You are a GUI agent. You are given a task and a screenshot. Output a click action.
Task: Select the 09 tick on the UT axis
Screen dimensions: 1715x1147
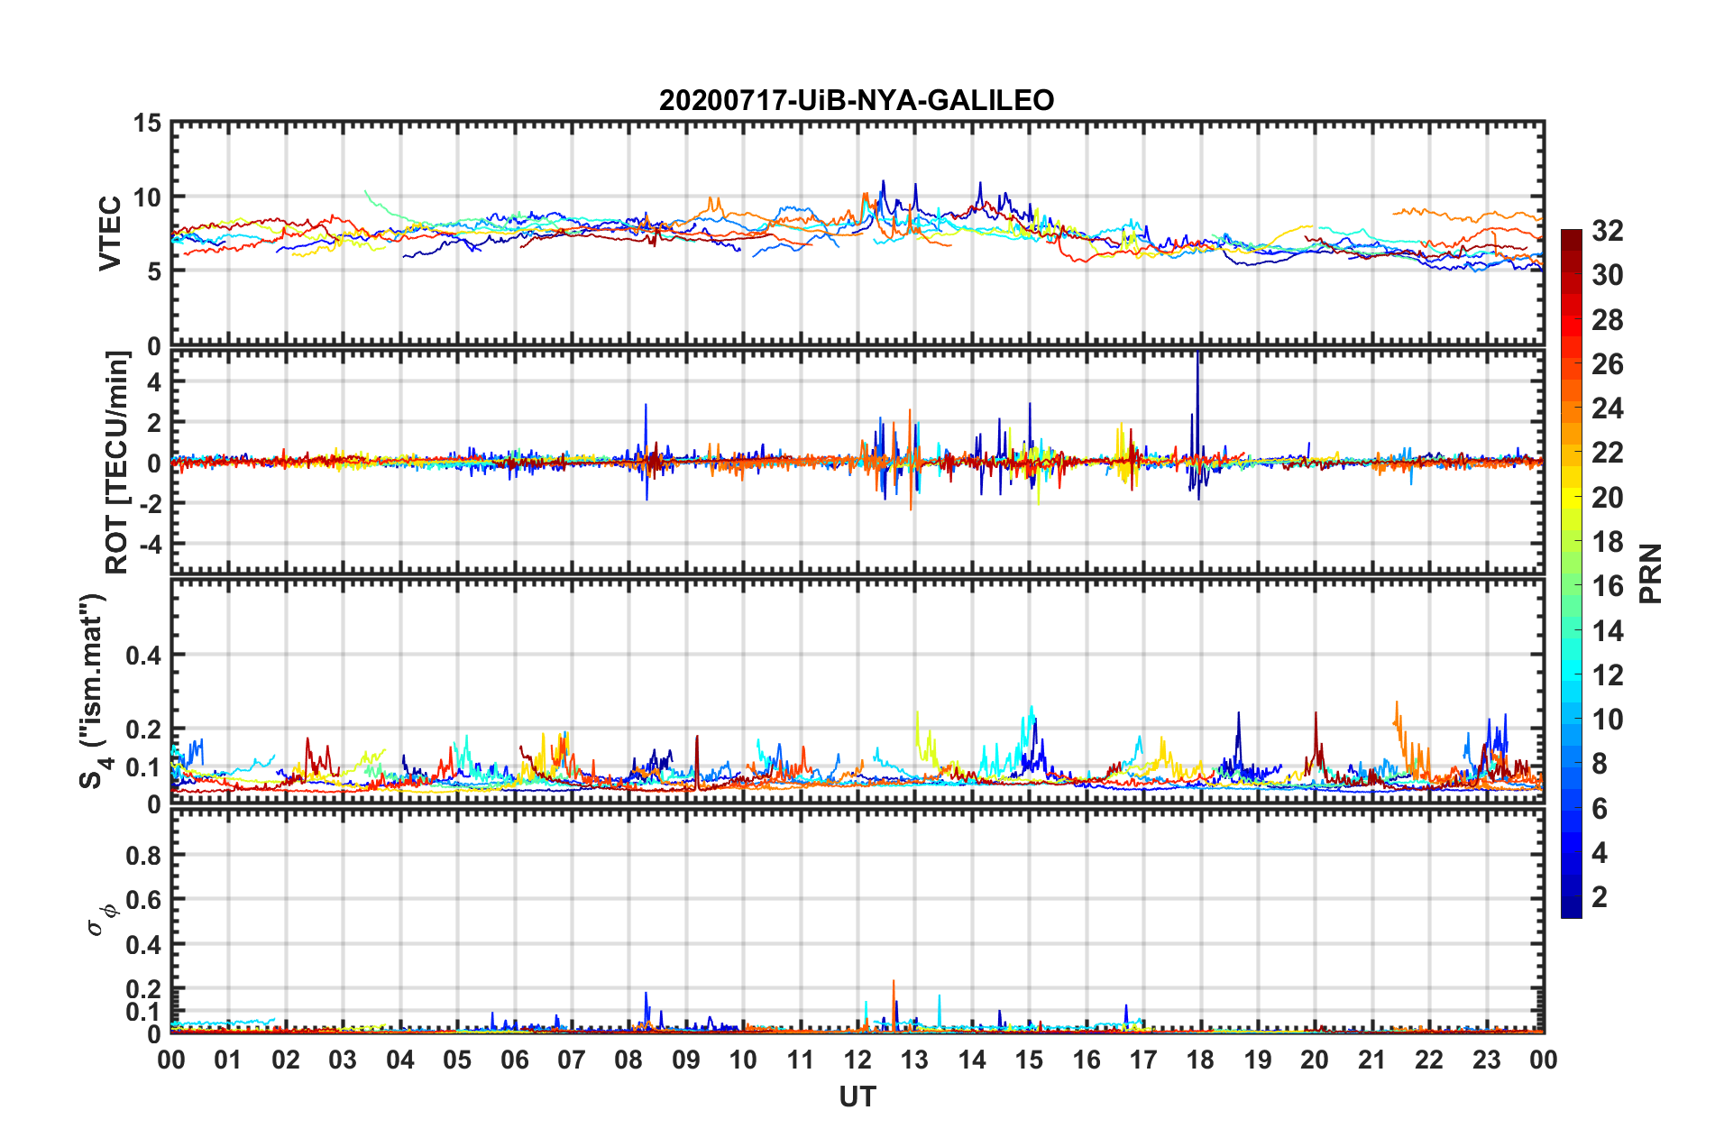pos(686,1060)
